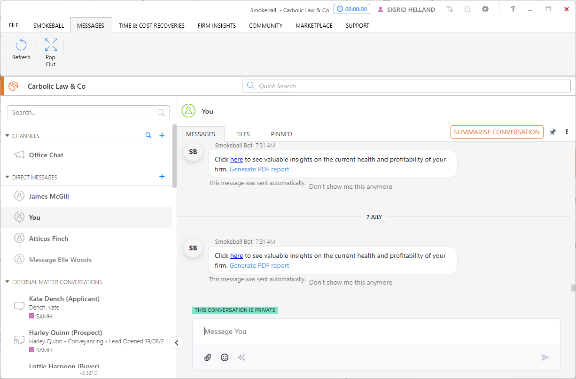Click locked chat icon beside Harley Quinn
The image size is (576, 379).
(x=19, y=340)
